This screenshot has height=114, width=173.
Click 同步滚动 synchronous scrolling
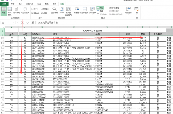114,11
